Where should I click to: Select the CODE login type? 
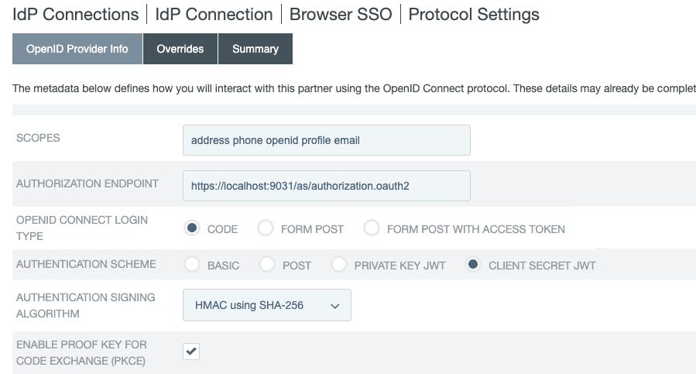191,228
